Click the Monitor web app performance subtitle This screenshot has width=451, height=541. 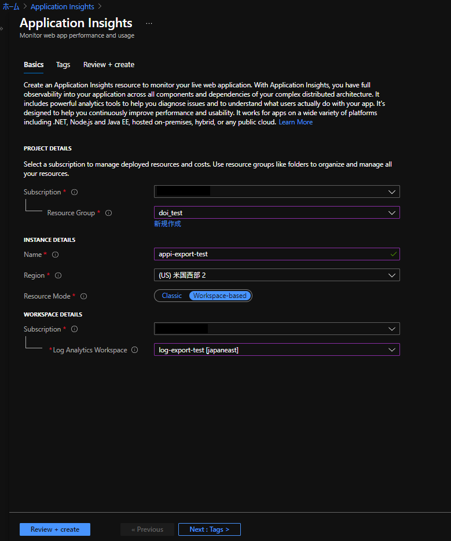click(77, 35)
